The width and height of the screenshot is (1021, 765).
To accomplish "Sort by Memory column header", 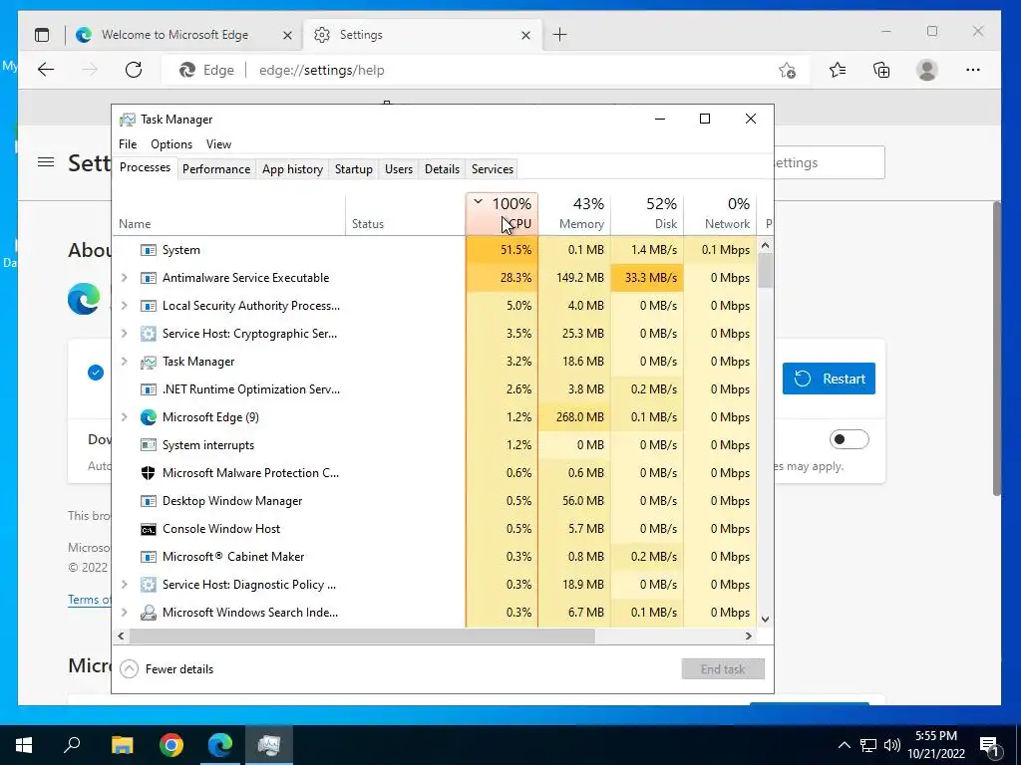I will [574, 214].
